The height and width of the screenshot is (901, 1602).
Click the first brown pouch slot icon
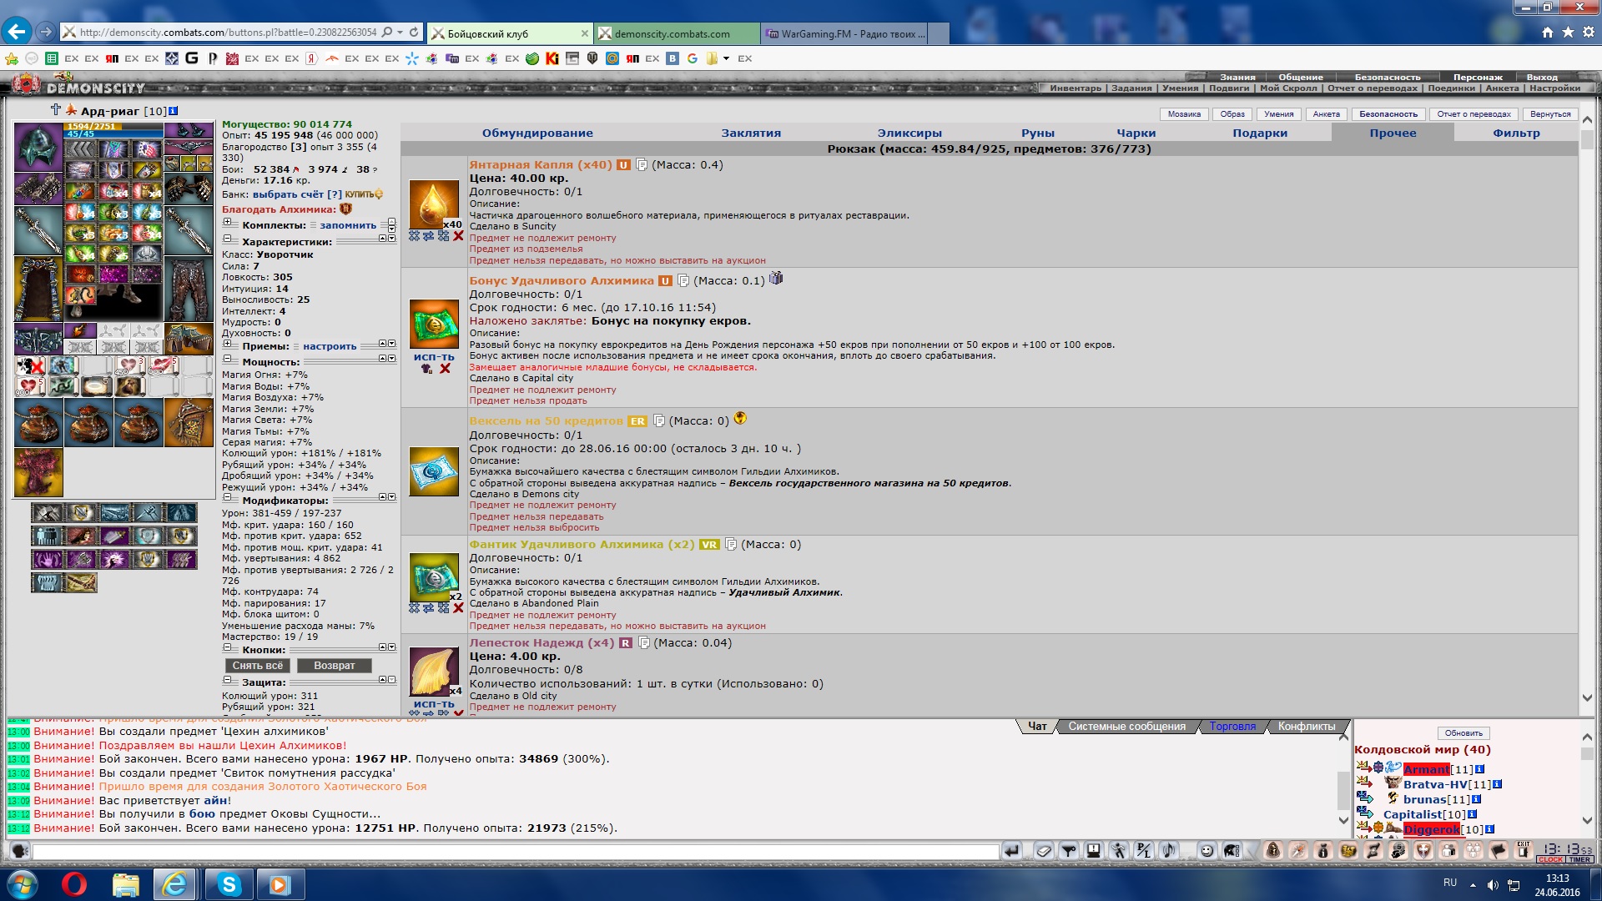[x=38, y=422]
